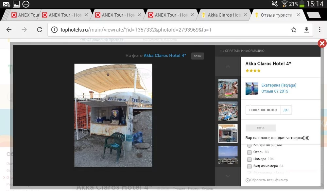Click the пляж tag next to photo title

198,56
